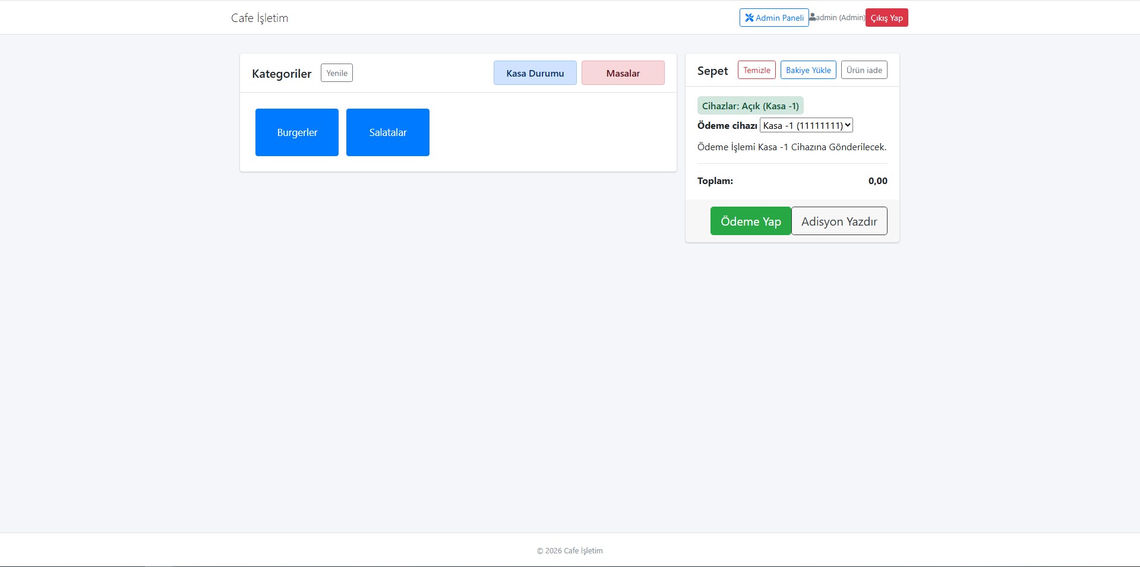Click the Cihazlar: Açık status badge

point(750,106)
